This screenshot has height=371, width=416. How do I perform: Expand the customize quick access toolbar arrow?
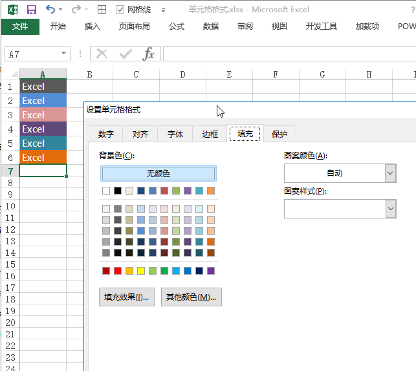pyautogui.click(x=163, y=10)
